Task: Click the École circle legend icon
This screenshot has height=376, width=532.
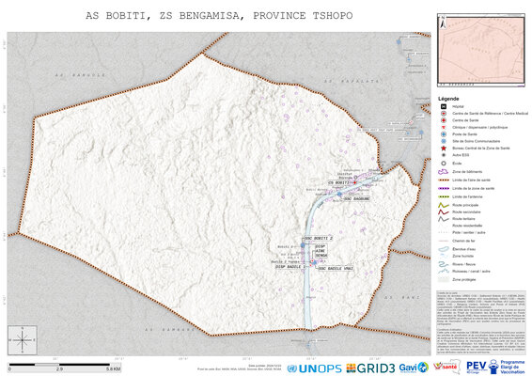Action: coord(443,164)
